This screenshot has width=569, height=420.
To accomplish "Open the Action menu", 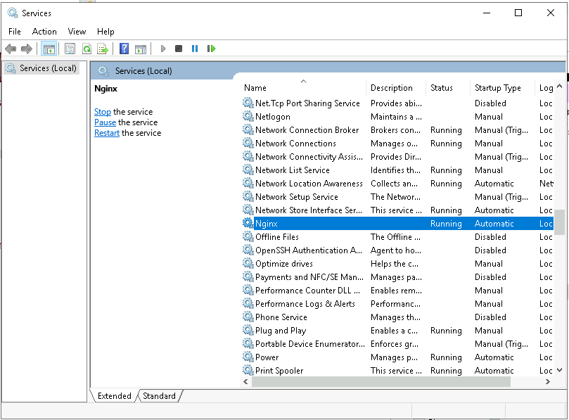I will pos(44,32).
